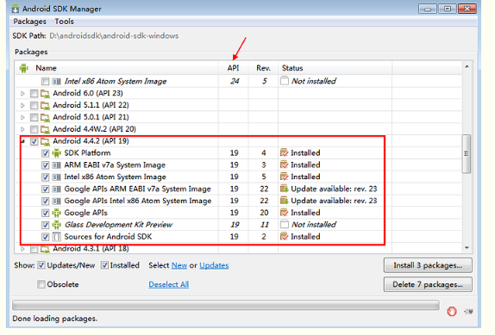Uncheck the Android 4.4.2 (API 19) group checkbox
The height and width of the screenshot is (335, 495).
[34, 141]
